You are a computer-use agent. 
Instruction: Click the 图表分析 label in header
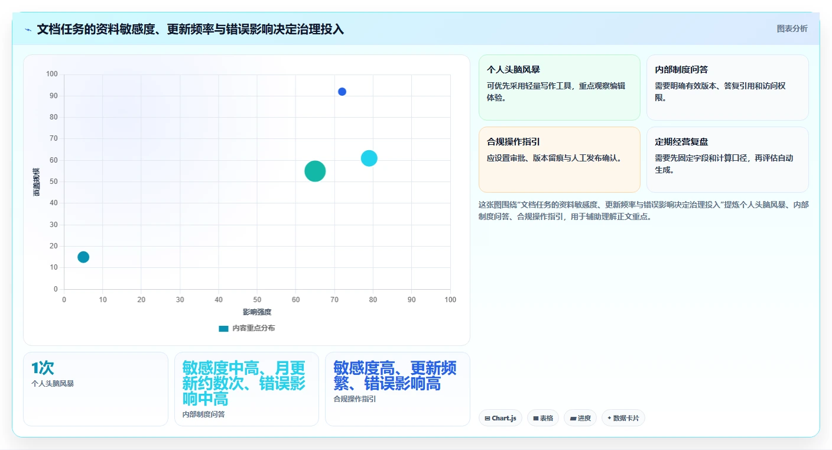click(792, 28)
